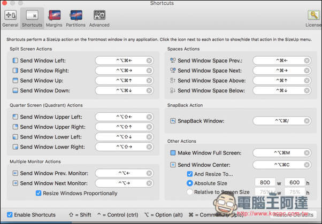Open the Margins tab
The image size is (322, 224).
click(x=54, y=19)
